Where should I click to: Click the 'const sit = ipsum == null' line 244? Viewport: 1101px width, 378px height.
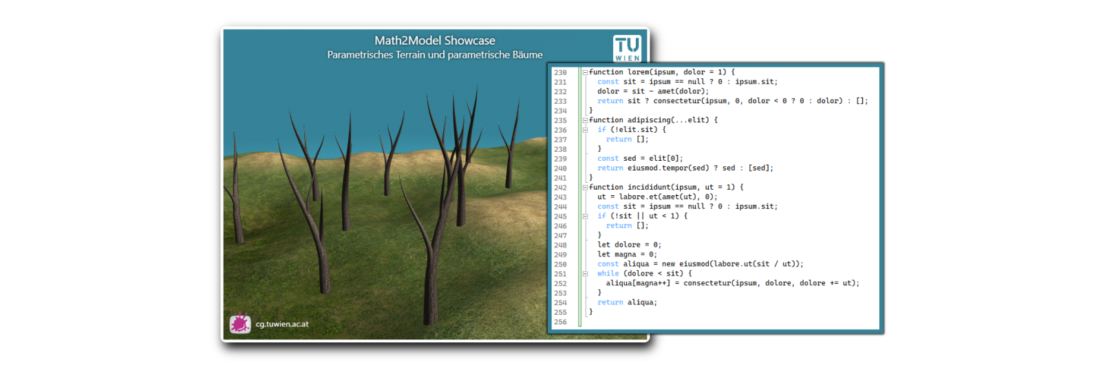point(687,207)
